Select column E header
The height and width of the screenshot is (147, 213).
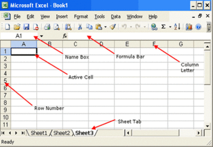[x=127, y=44]
